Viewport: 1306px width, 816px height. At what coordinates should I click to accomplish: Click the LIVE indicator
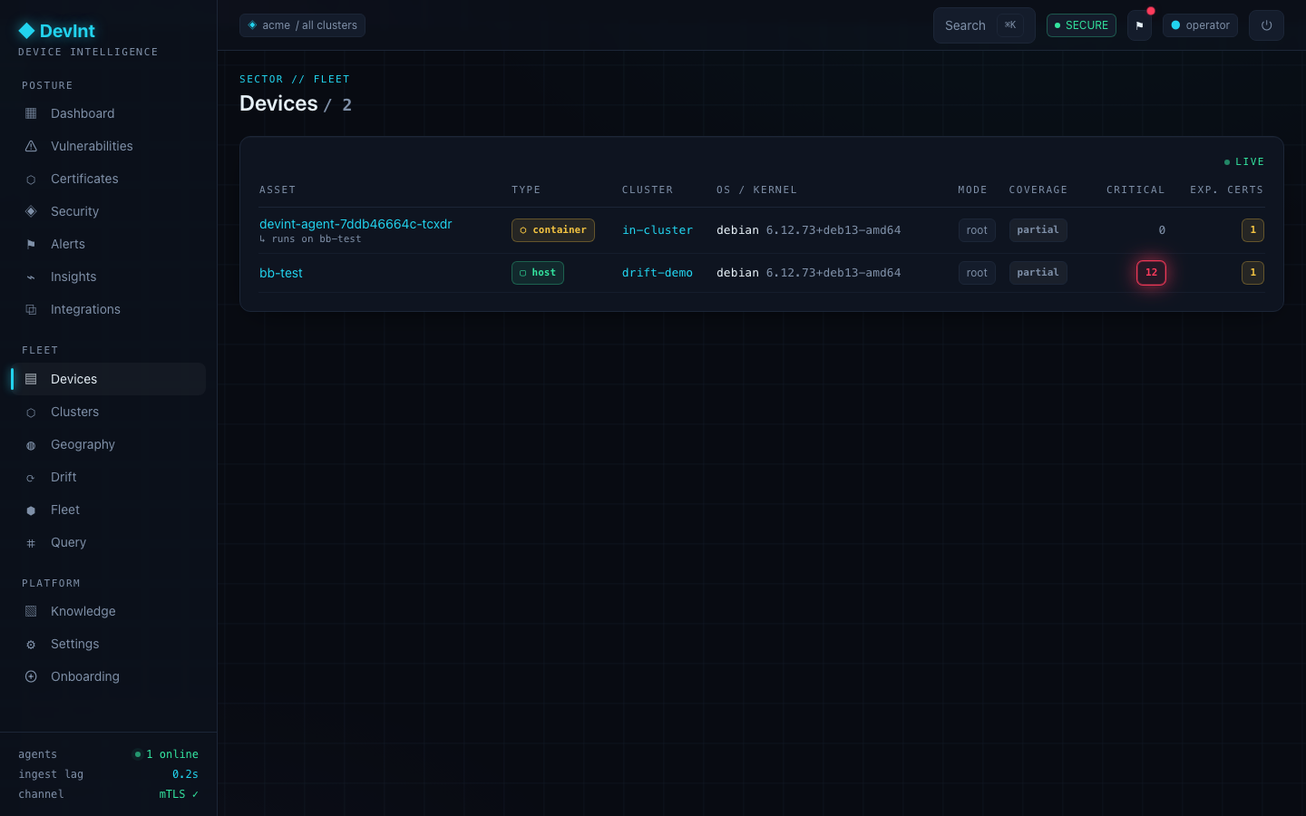(x=1244, y=161)
